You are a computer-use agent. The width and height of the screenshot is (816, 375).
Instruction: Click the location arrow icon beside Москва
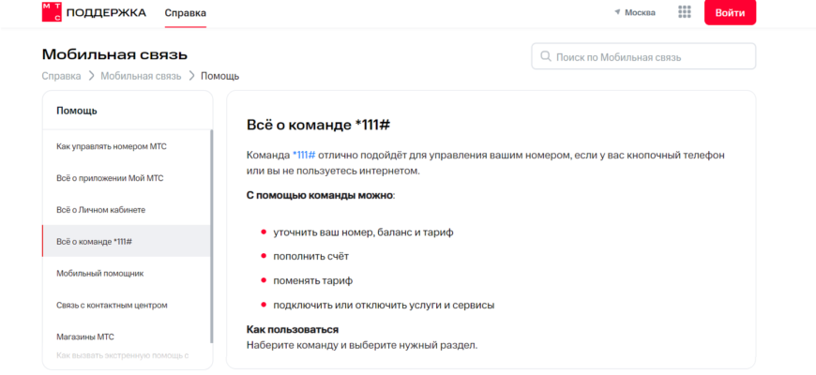pos(618,12)
